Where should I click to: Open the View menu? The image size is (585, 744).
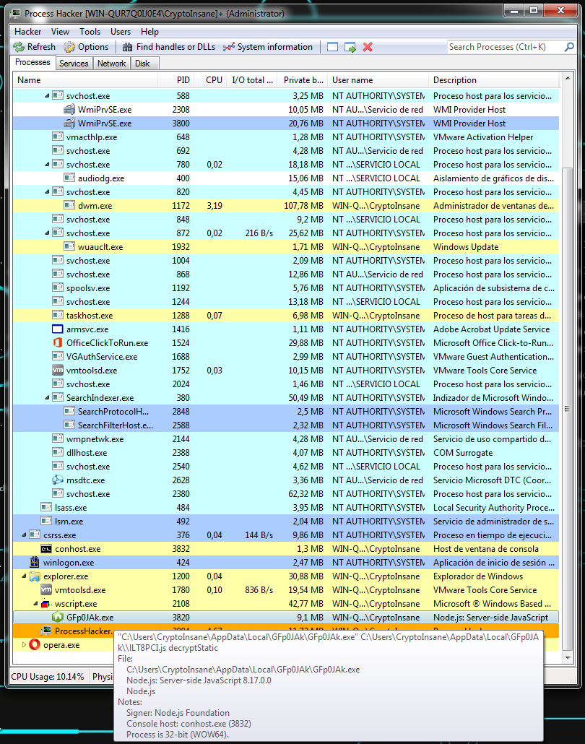pyautogui.click(x=60, y=32)
